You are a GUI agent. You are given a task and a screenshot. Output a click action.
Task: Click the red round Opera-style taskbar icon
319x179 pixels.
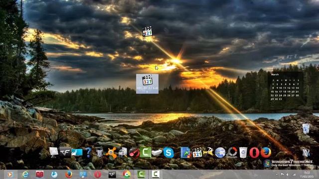[98, 175]
